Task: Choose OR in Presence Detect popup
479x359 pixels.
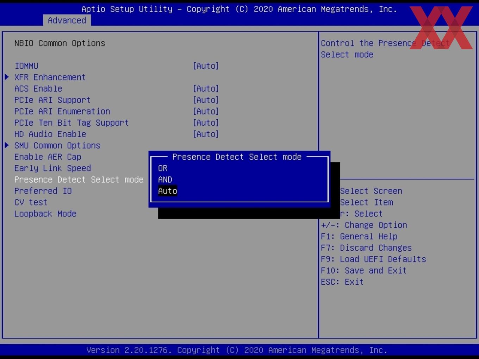Action: (163, 168)
